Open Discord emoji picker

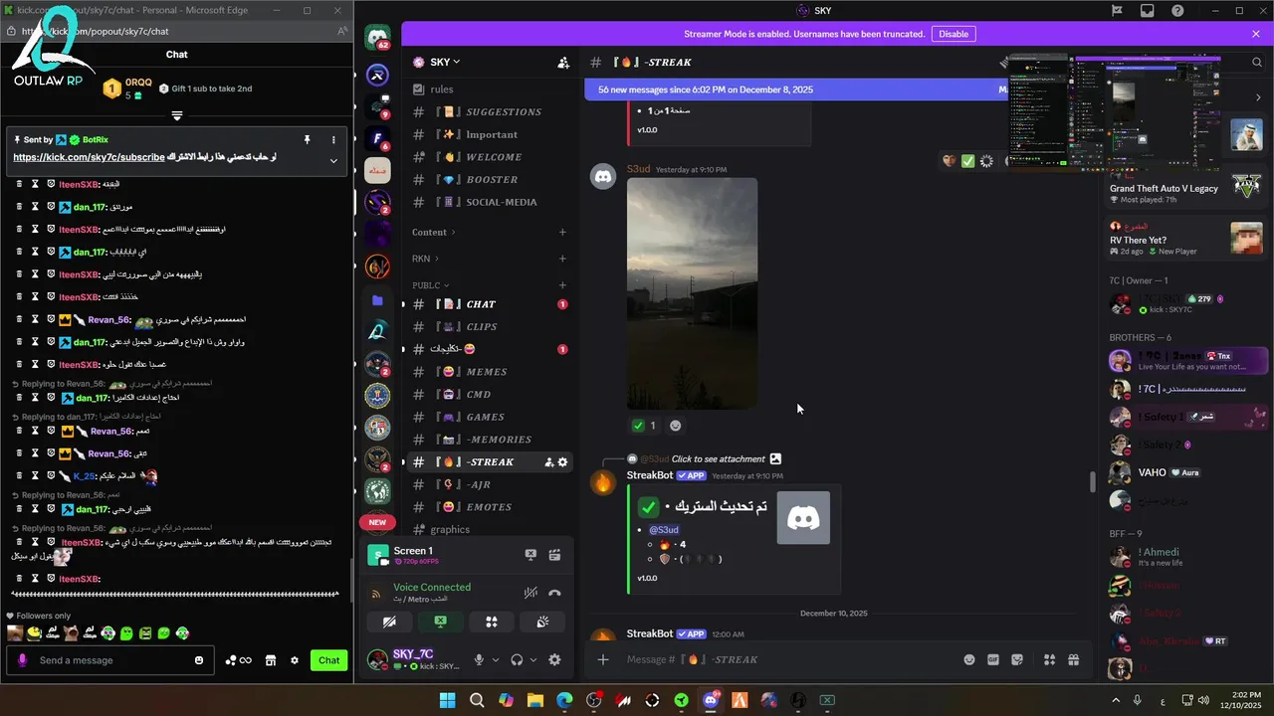point(968,659)
